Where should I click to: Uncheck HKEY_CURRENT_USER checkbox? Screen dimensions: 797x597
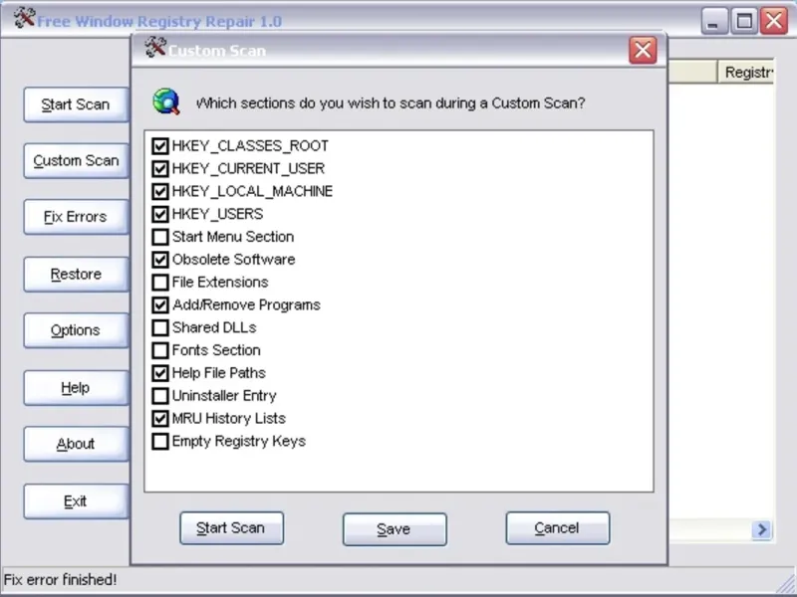pyautogui.click(x=160, y=168)
